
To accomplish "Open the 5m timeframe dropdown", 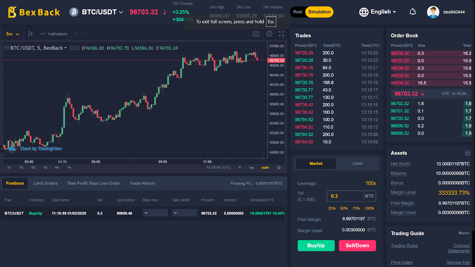I will (x=13, y=34).
